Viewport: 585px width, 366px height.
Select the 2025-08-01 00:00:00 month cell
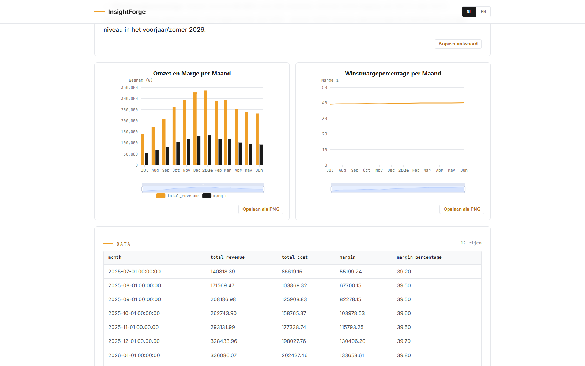(x=135, y=285)
